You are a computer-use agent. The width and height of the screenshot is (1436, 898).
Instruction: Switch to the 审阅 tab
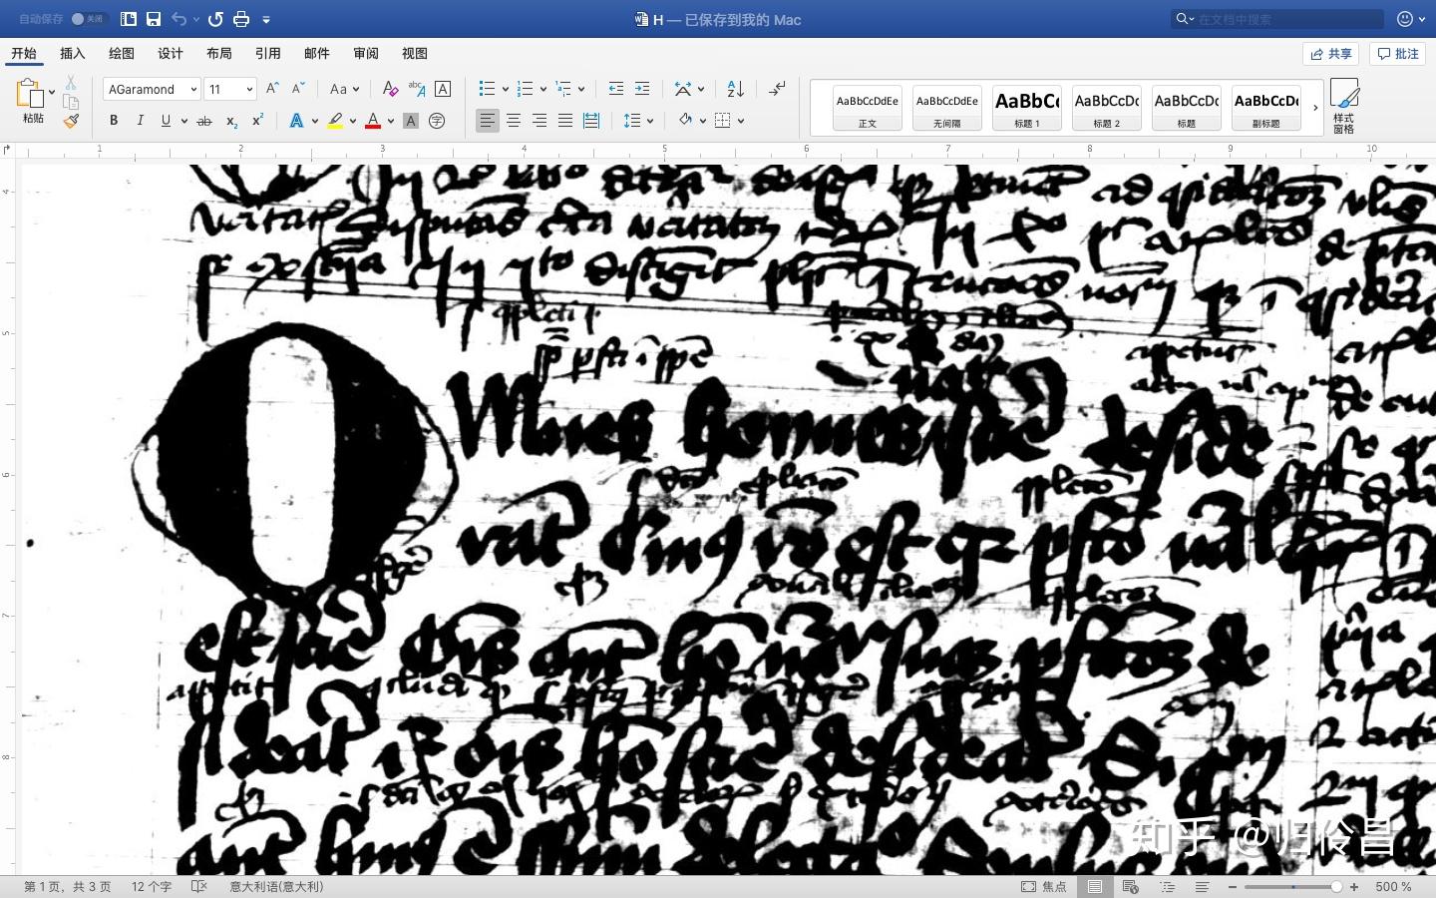366,54
